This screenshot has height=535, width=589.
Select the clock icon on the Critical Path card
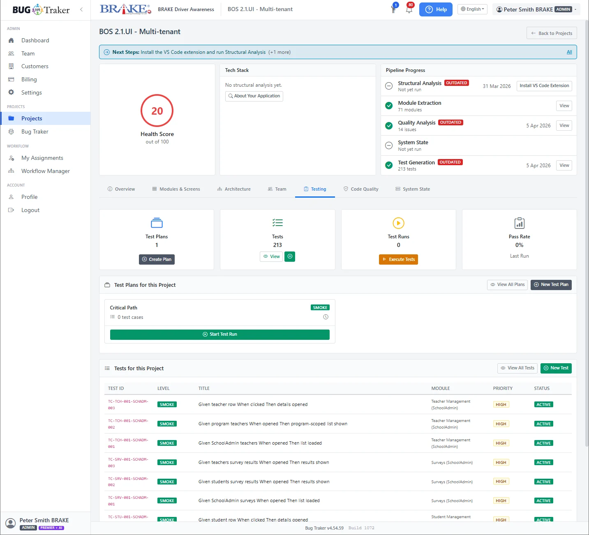pos(326,317)
